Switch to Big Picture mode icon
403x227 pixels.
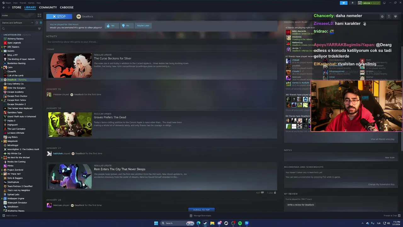point(384,3)
